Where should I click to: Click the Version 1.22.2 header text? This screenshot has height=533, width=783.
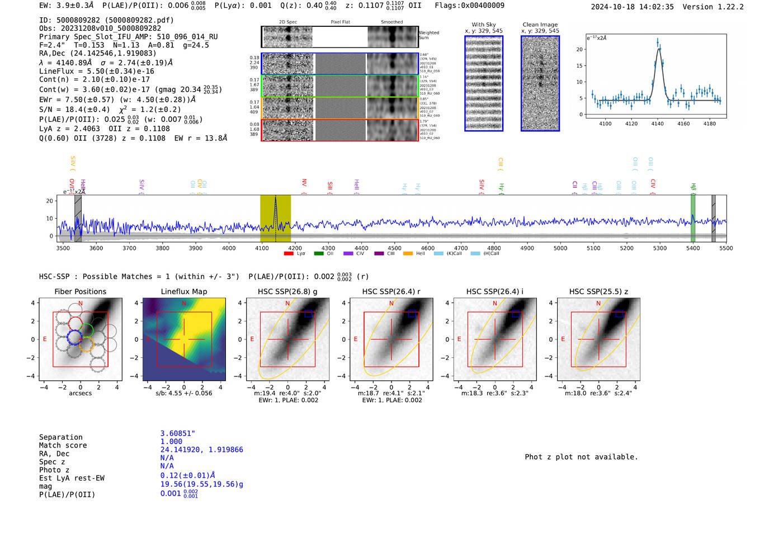point(713,7)
